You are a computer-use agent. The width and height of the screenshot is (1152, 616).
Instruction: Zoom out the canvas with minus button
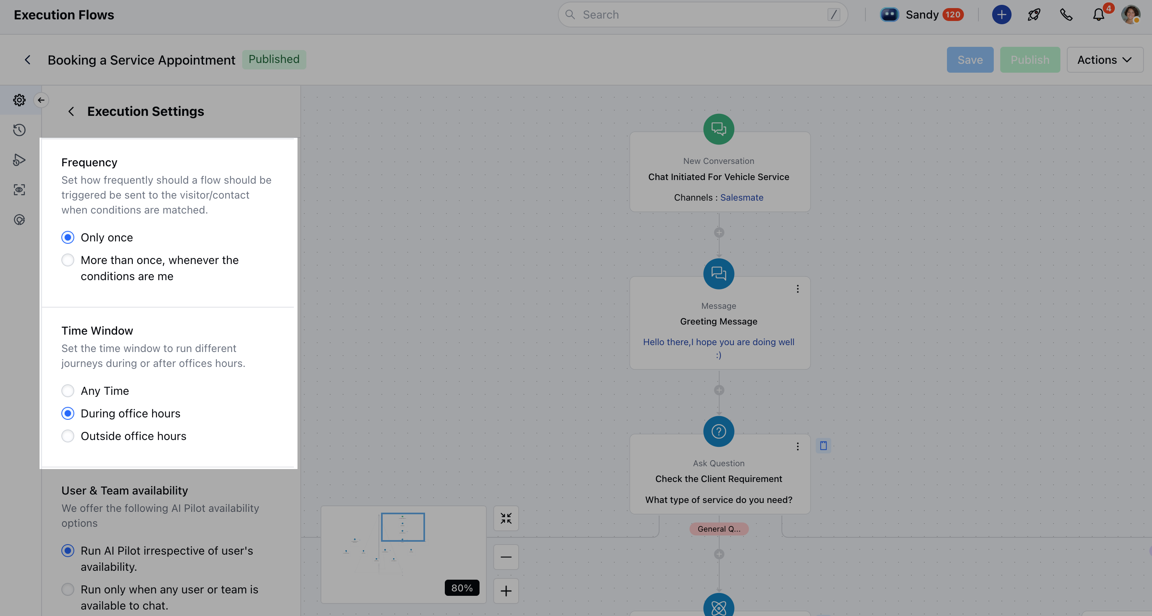506,557
